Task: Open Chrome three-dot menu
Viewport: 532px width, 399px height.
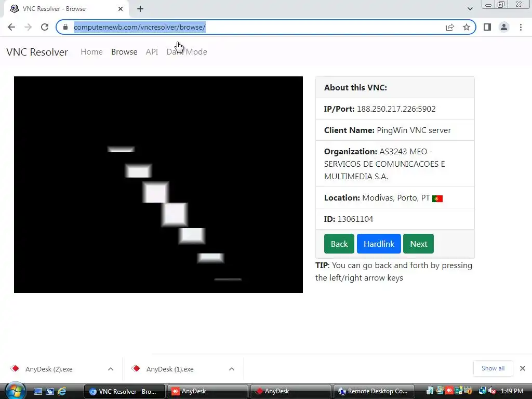Action: [521, 27]
